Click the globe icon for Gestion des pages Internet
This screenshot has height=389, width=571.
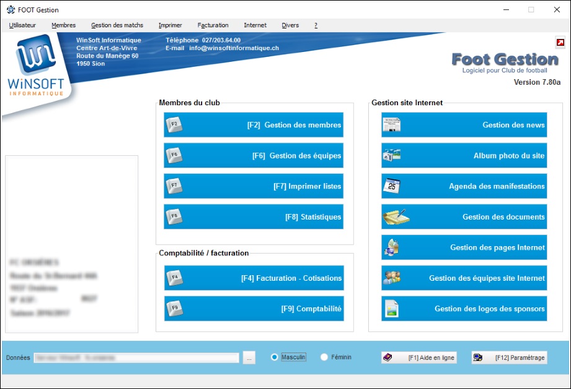[392, 247]
